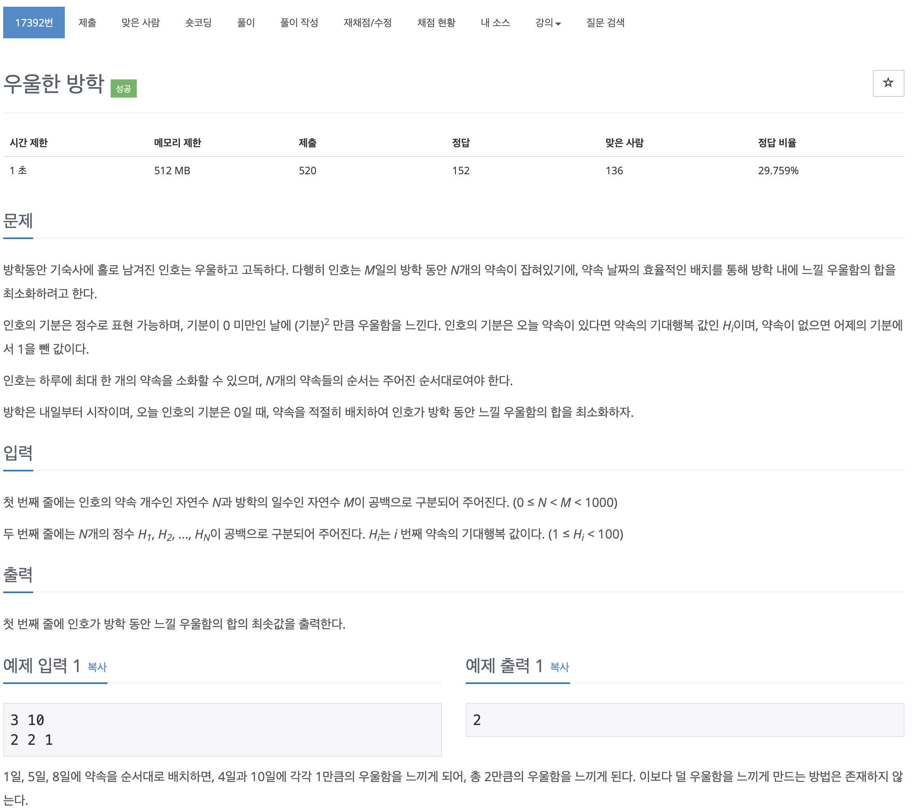
Task: Copy example output 1 with 복사
Action: [x=559, y=667]
